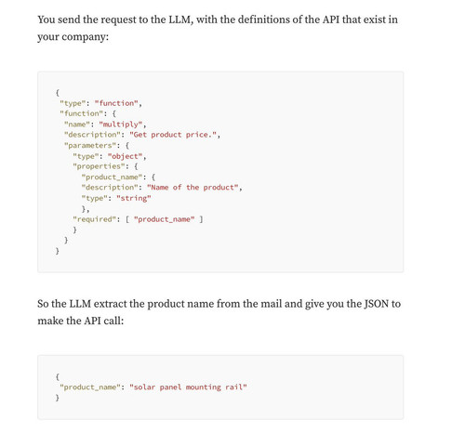Click the "multiply" name value in code
Viewport: 465px width, 433px height.
(x=121, y=125)
